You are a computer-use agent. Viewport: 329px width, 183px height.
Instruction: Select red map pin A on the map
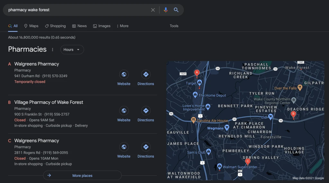(197, 73)
